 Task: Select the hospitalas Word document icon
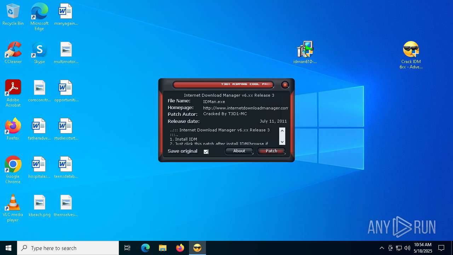pyautogui.click(x=39, y=168)
